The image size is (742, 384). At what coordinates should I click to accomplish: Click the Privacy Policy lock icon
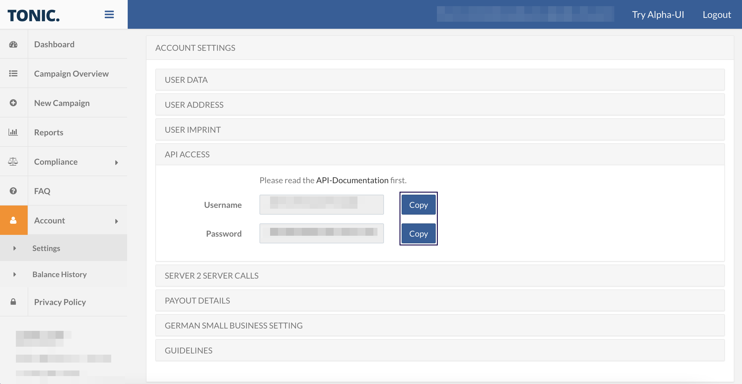click(x=13, y=302)
